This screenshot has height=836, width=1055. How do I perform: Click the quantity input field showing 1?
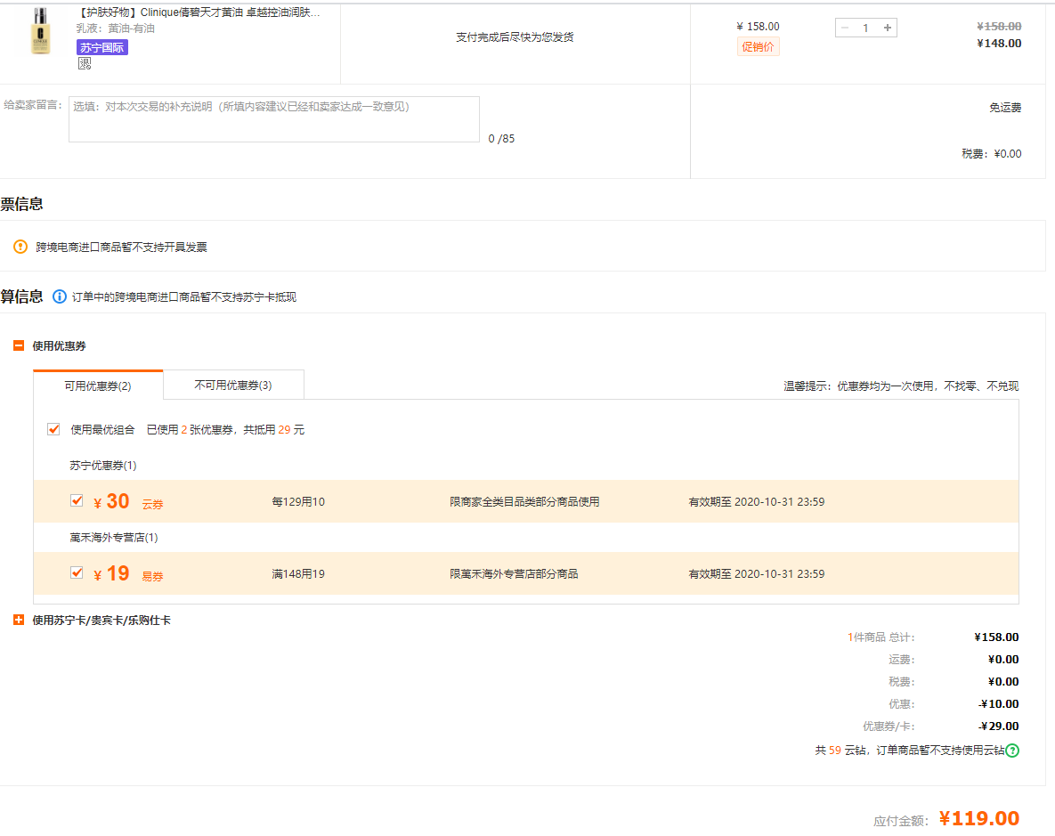click(866, 28)
